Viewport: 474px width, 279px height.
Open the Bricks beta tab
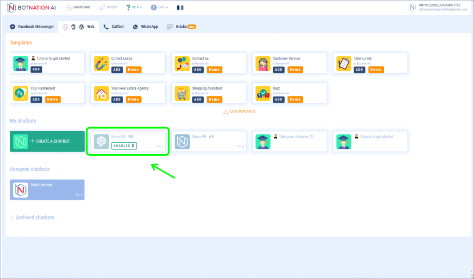click(x=181, y=27)
